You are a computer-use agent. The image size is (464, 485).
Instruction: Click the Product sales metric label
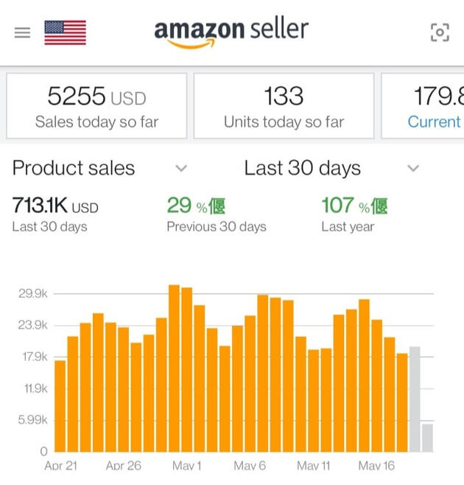point(74,169)
